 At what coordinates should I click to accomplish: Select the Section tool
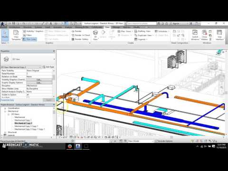(103, 34)
